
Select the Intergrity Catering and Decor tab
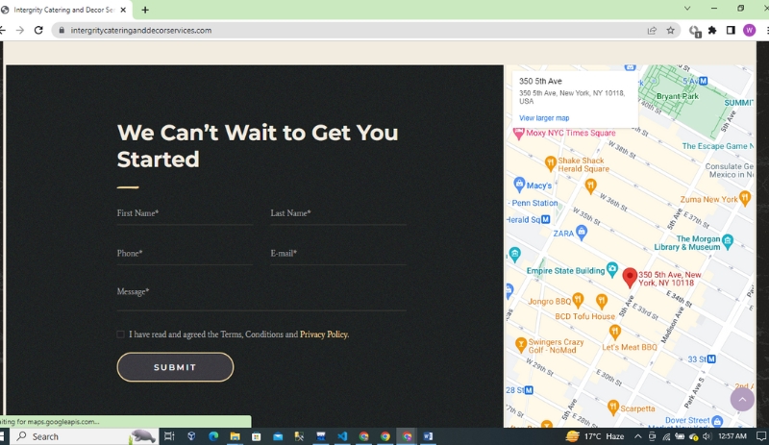point(63,10)
